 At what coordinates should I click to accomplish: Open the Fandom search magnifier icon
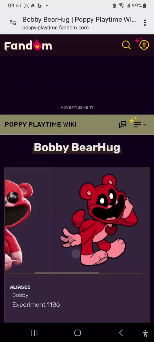(126, 45)
